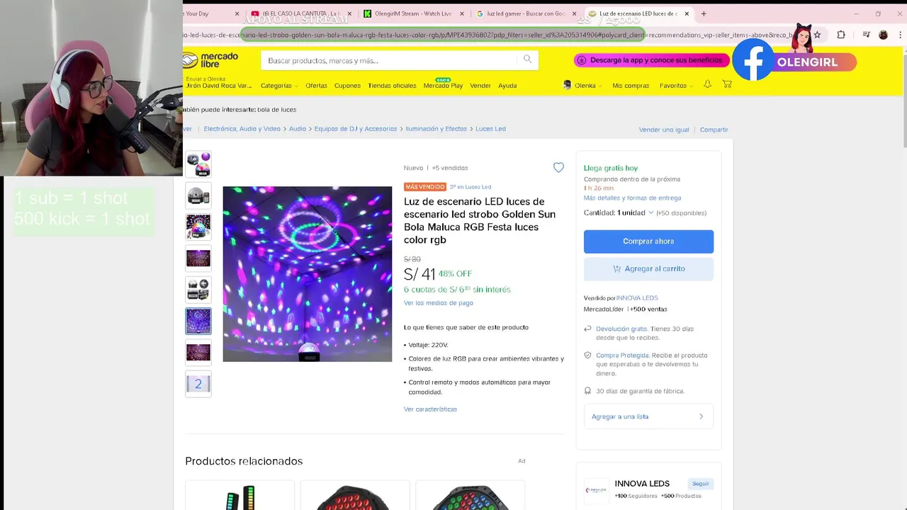Viewport: 907px width, 510px height.
Task: Switch to the EL CASO LA CANTUTA YouTube tab
Action: (x=302, y=13)
